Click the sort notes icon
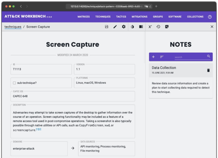218x158 pixels. click(162, 57)
